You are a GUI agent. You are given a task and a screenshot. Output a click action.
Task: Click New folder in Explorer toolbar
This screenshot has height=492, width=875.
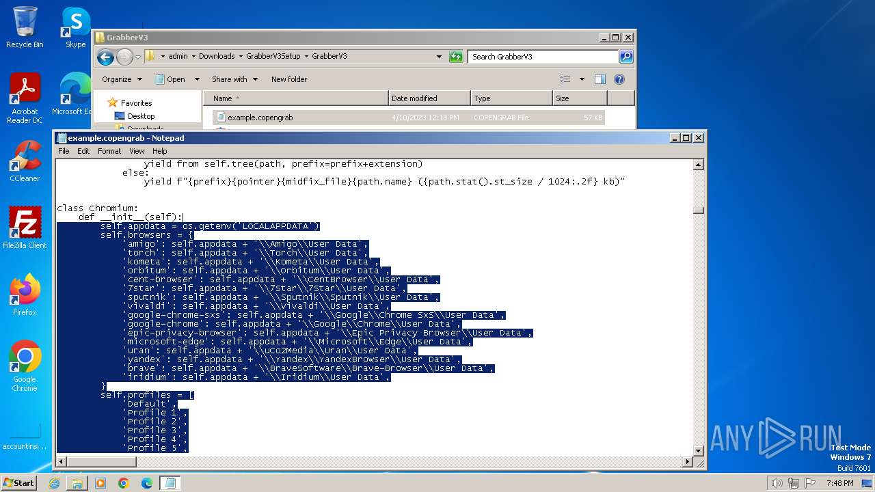coord(289,79)
